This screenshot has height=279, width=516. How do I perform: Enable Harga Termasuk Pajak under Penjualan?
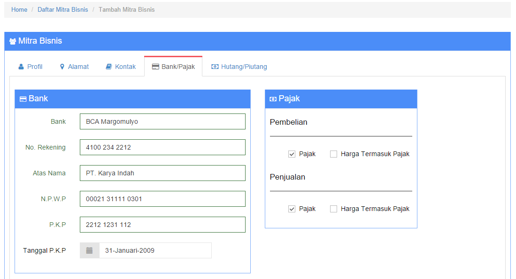click(x=333, y=209)
